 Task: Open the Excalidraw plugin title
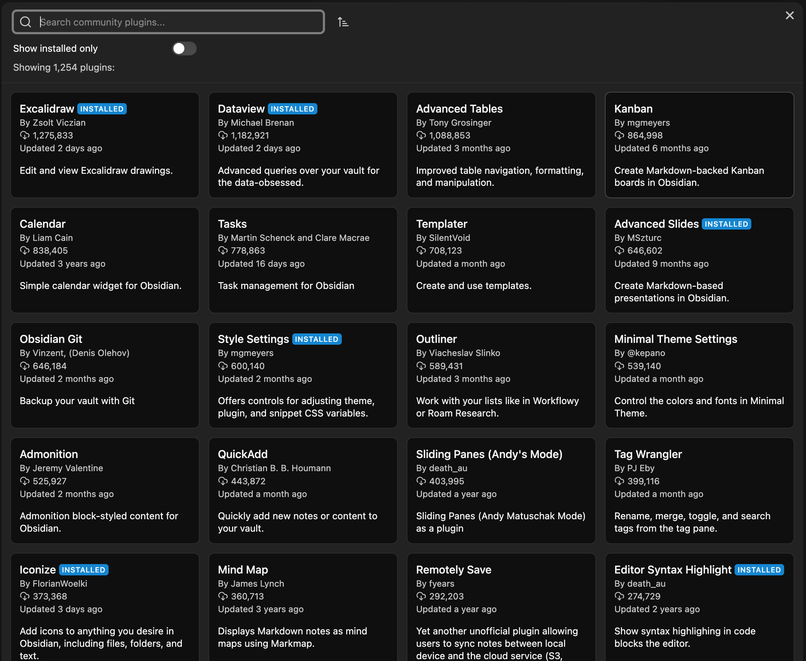click(x=47, y=109)
